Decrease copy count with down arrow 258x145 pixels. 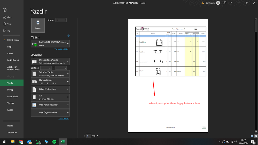pos(65,21)
